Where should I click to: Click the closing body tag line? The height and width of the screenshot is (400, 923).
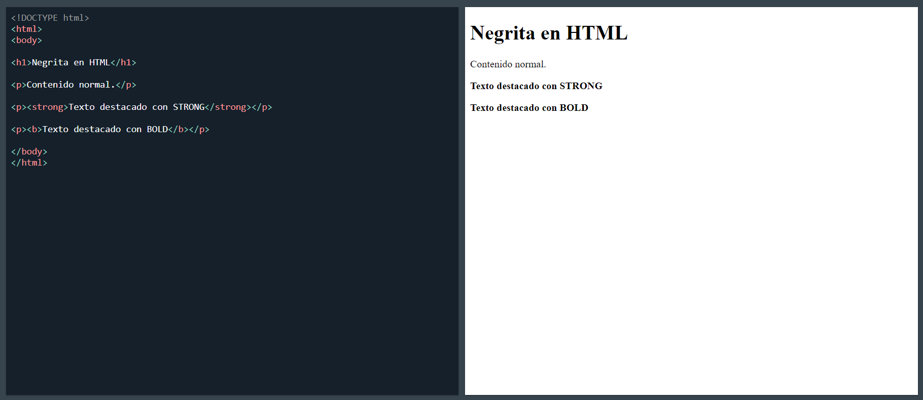[x=29, y=151]
